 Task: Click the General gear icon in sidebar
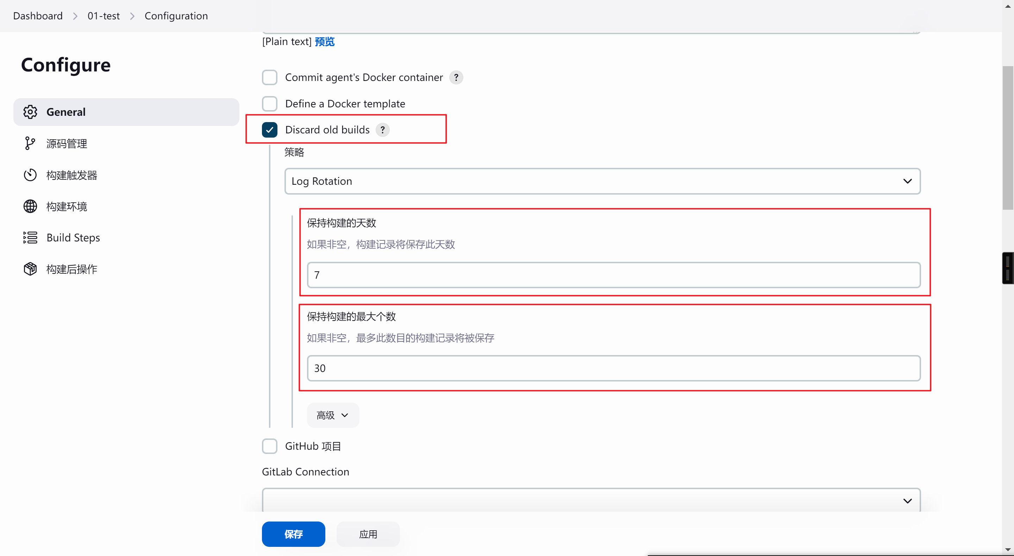[30, 112]
